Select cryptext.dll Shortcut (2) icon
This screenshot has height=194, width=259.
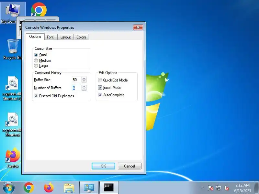pyautogui.click(x=12, y=88)
